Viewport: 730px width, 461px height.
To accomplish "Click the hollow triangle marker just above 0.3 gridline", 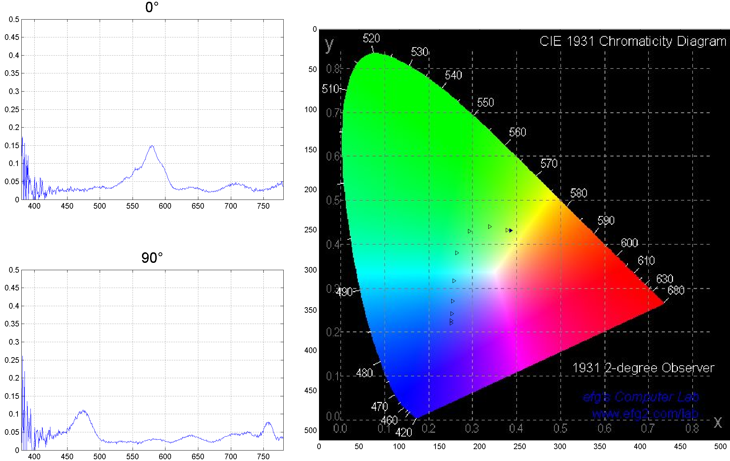I will tap(454, 281).
